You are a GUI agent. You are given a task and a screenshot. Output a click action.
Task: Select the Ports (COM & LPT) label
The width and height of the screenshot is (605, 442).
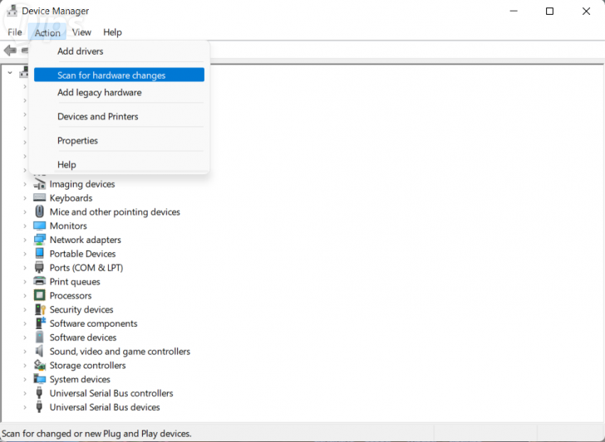[86, 268]
